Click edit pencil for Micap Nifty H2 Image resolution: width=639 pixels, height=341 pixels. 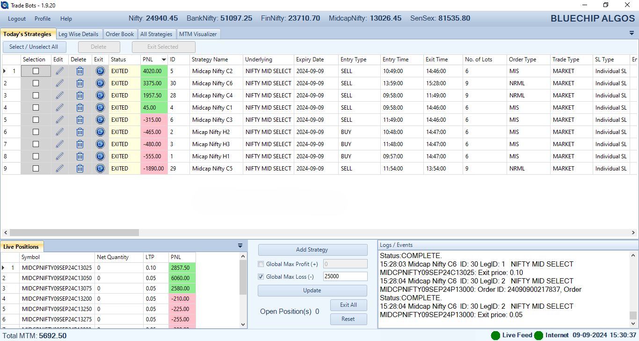tap(59, 132)
